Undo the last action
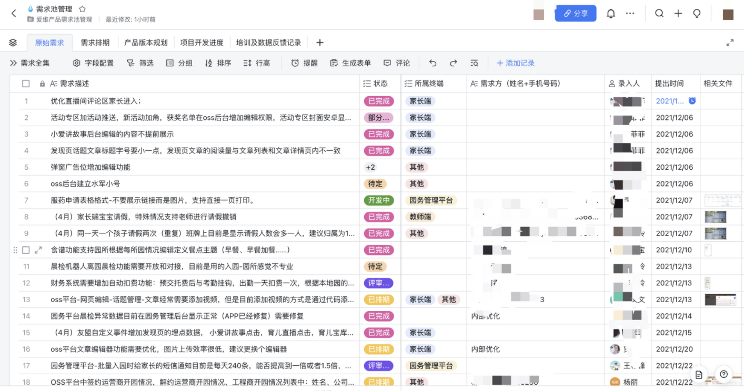744x391 pixels. 433,63
